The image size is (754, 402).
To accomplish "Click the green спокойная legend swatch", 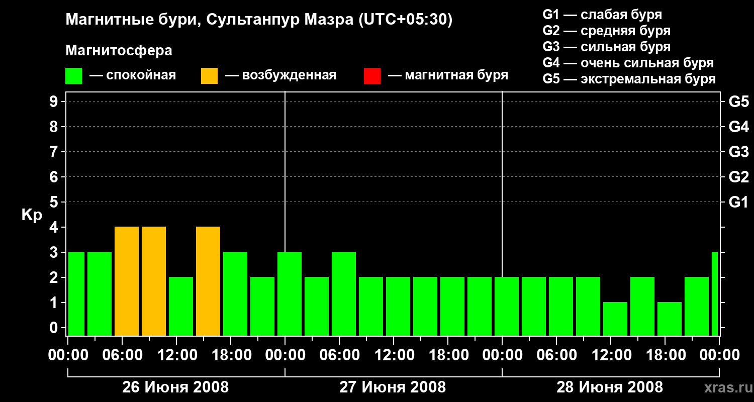I will click(x=74, y=75).
